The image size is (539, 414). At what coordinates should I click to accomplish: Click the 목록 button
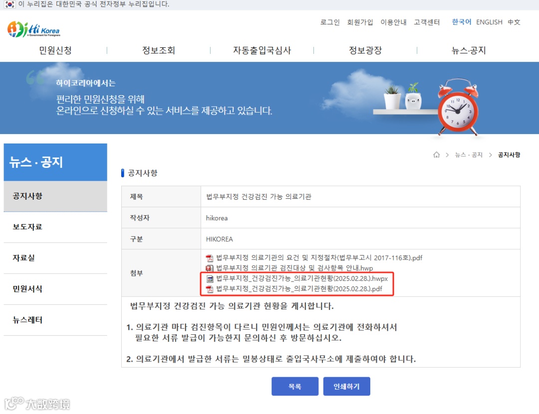coord(295,386)
